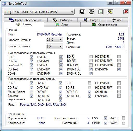Toggle Labelflash checkbox

point(119,96)
